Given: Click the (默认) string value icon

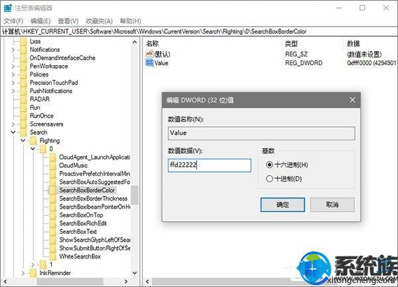Looking at the screenshot, I should (149, 54).
